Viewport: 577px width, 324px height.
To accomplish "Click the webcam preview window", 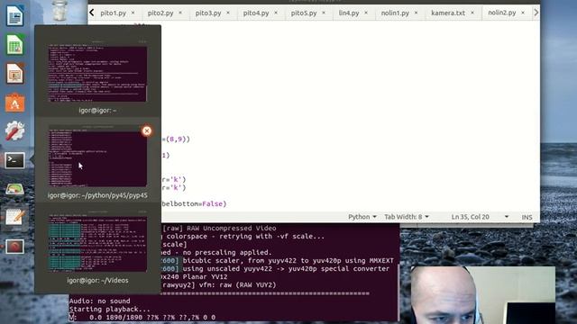I will coord(483,295).
